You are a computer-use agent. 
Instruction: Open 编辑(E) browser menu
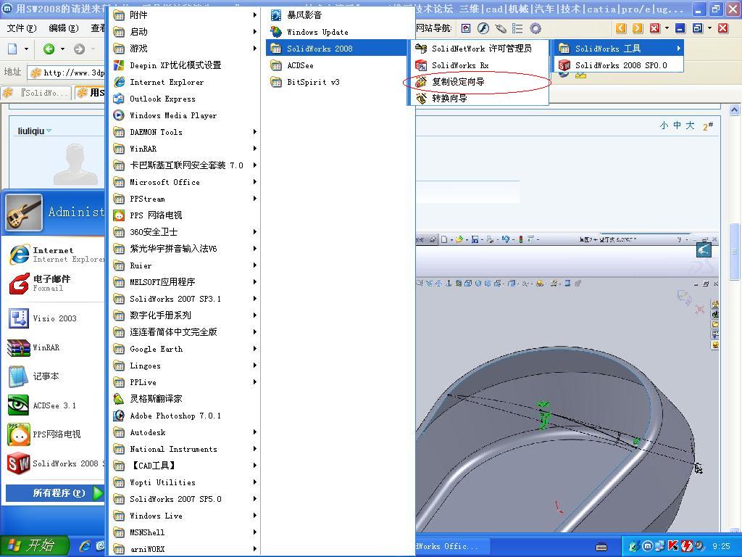pos(64,28)
